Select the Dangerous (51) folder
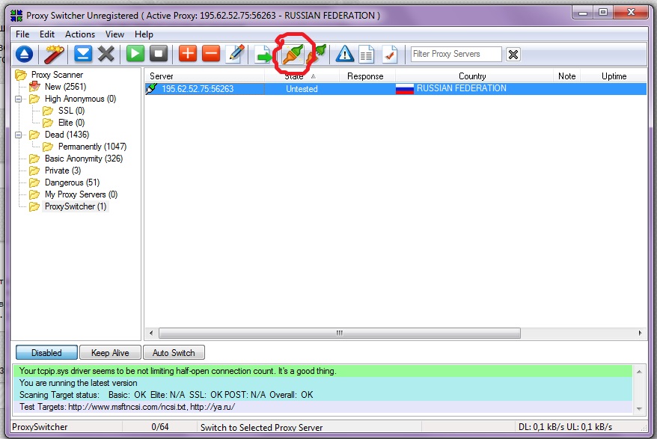 coord(72,182)
